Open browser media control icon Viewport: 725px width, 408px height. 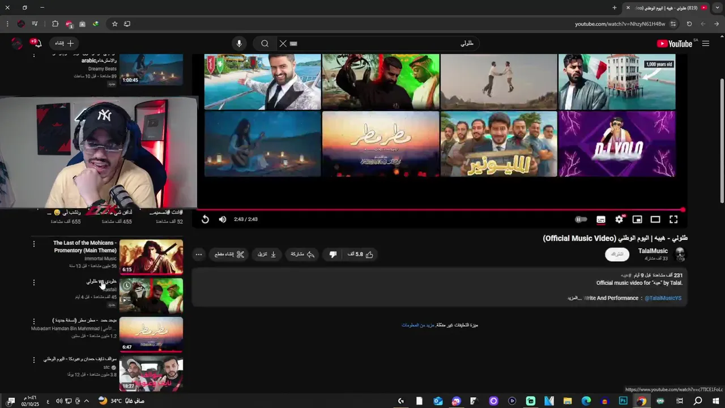[x=35, y=24]
